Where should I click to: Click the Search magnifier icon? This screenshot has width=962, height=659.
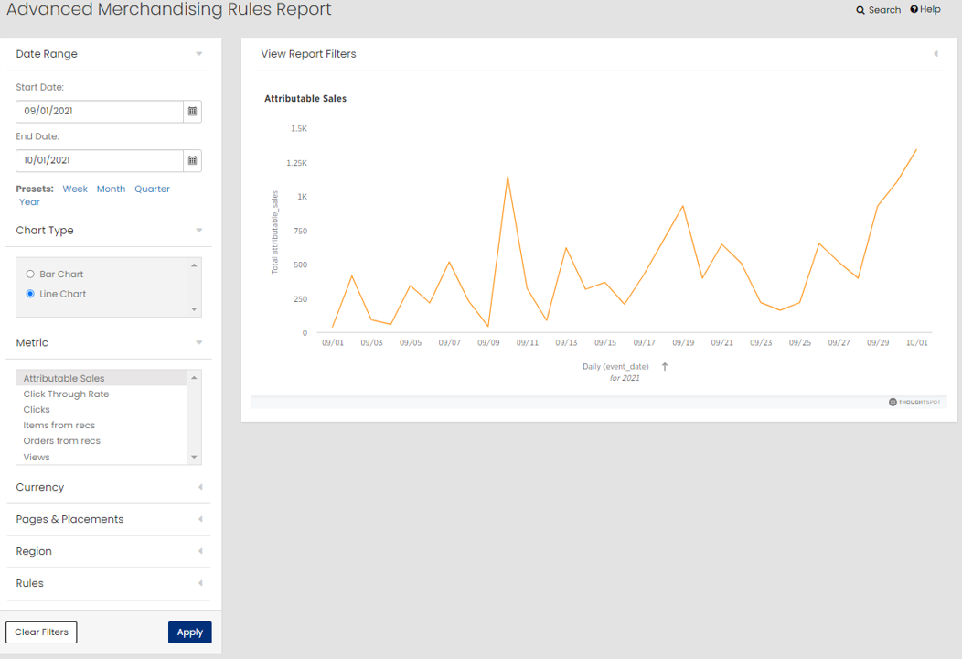tap(860, 10)
